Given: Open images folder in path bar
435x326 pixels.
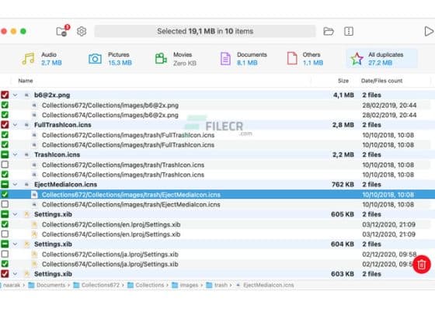Looking at the screenshot, I should (185, 285).
